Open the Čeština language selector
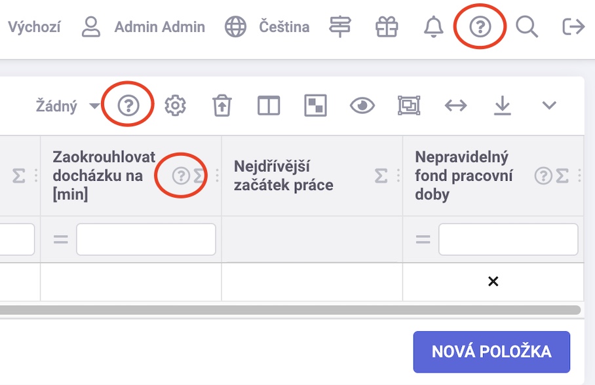 click(267, 27)
